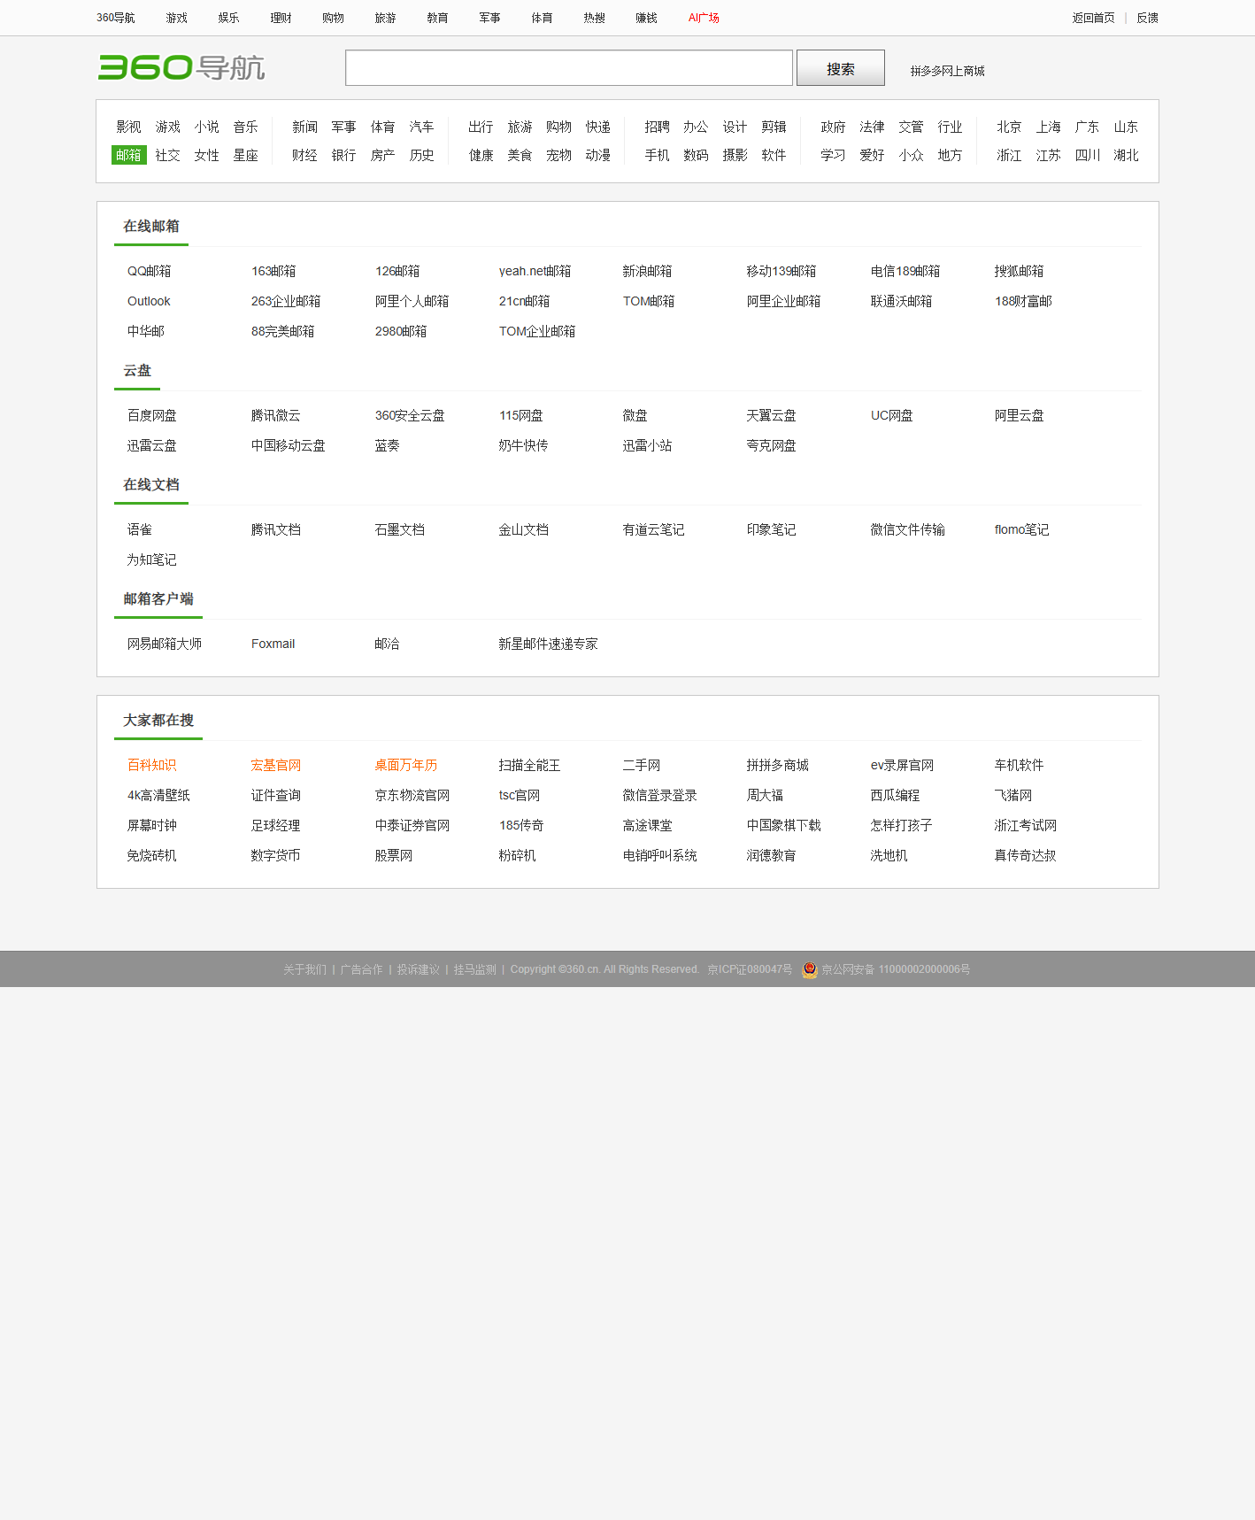Click 关于我们 in the footer

pyautogui.click(x=304, y=969)
